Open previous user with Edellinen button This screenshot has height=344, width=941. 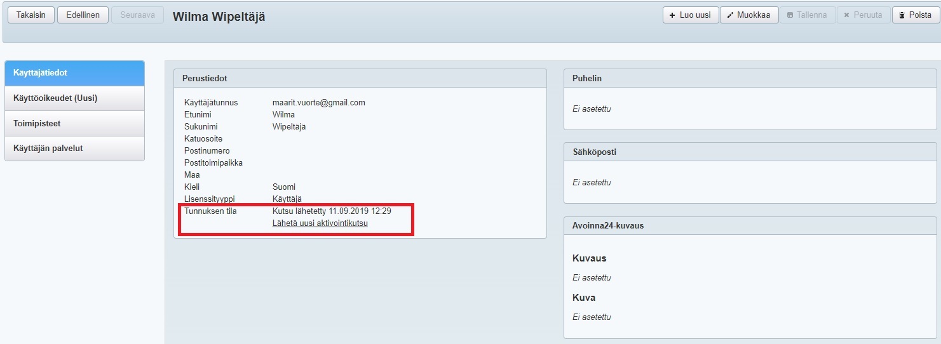click(83, 15)
